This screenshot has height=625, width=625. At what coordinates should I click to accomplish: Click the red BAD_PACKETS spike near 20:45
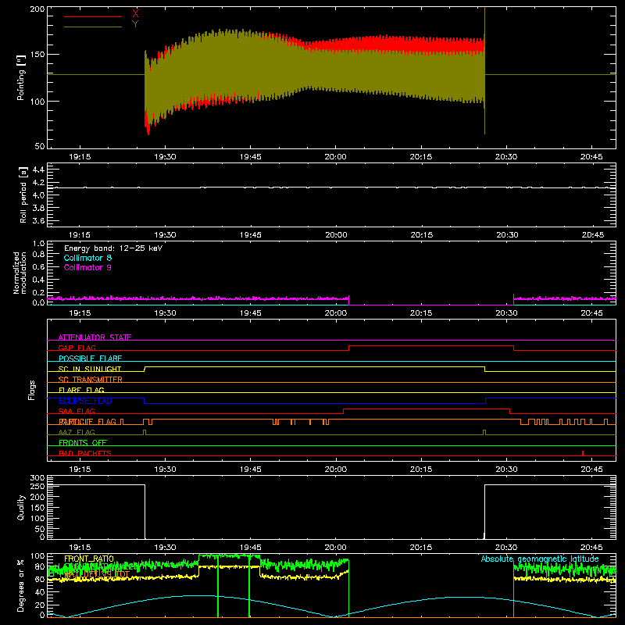pyautogui.click(x=583, y=453)
